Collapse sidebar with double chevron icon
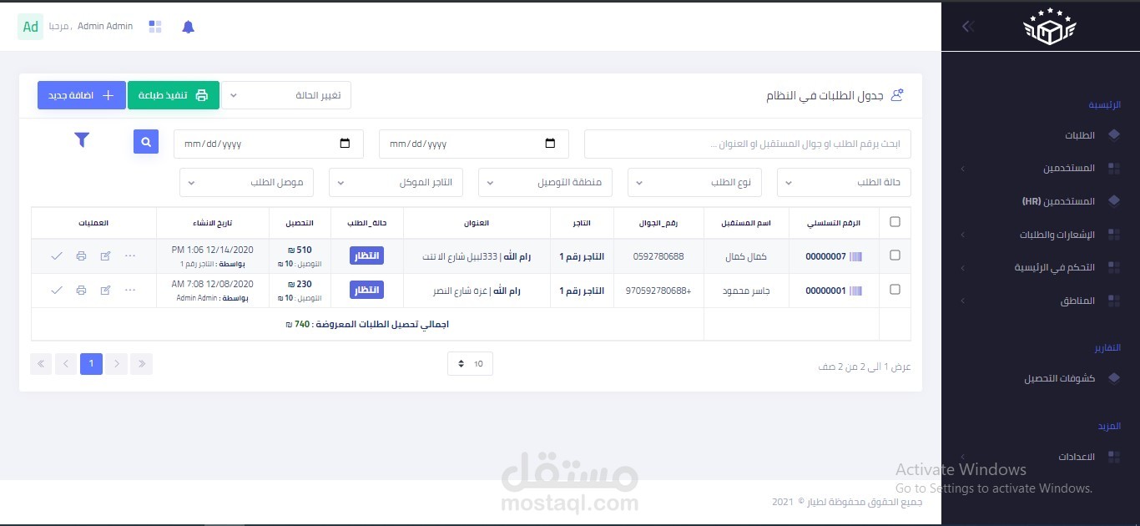Screen dimensions: 1140x526 click(968, 27)
